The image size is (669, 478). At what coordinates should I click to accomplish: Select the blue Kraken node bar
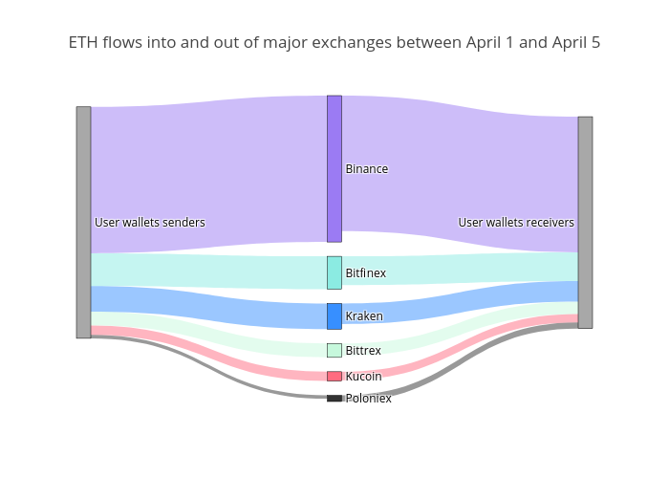point(334,316)
